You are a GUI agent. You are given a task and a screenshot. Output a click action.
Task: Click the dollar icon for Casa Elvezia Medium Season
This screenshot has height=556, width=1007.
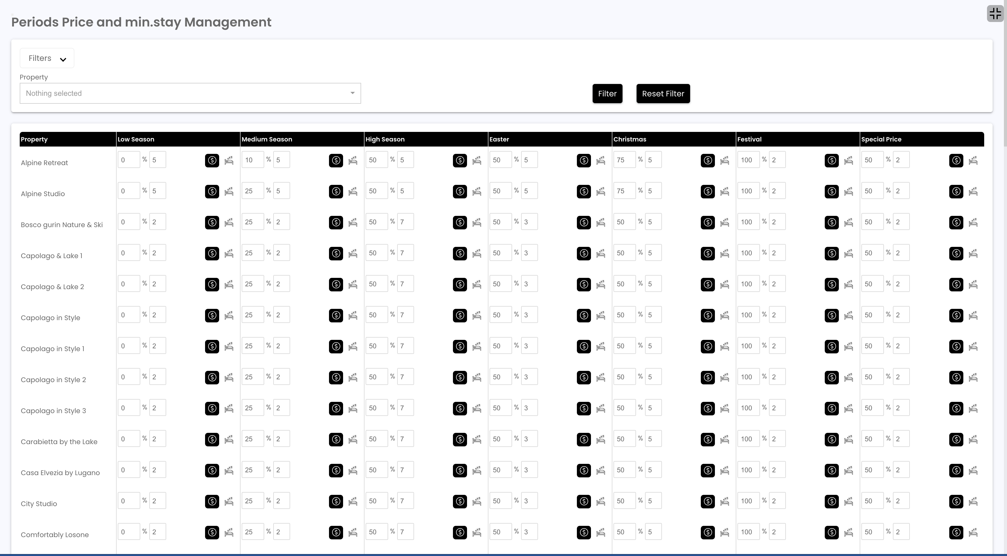(x=336, y=470)
